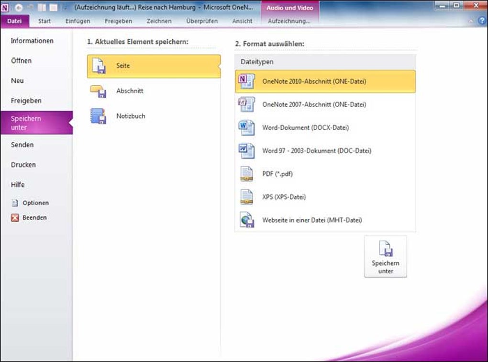Select PDF (*.pdf) format
488x362 pixels.
tap(325, 173)
